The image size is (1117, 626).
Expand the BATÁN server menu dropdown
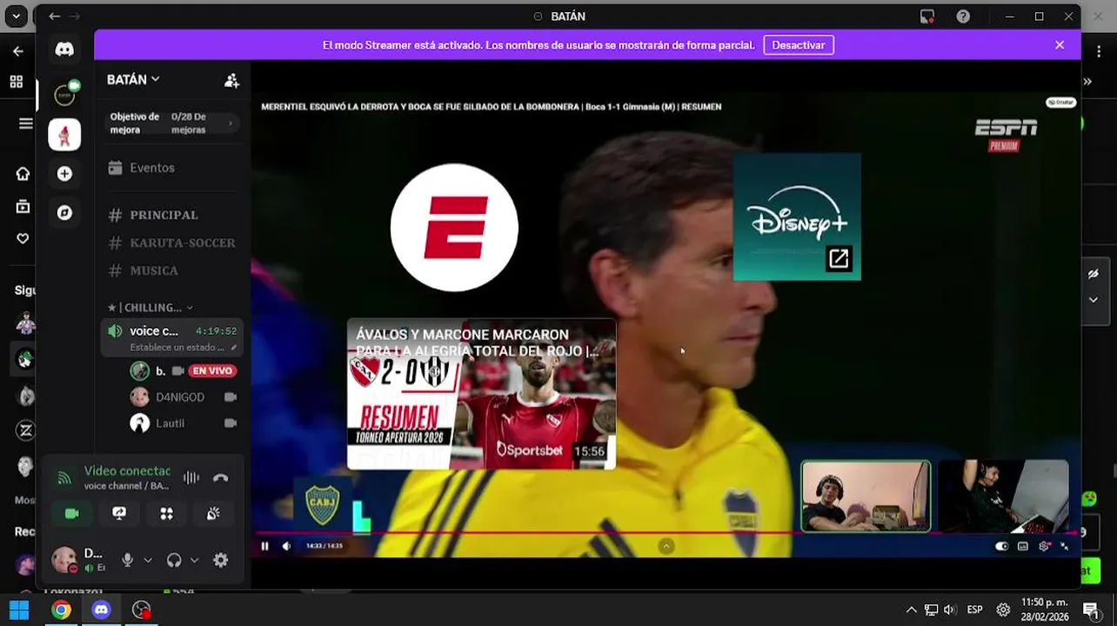click(133, 79)
